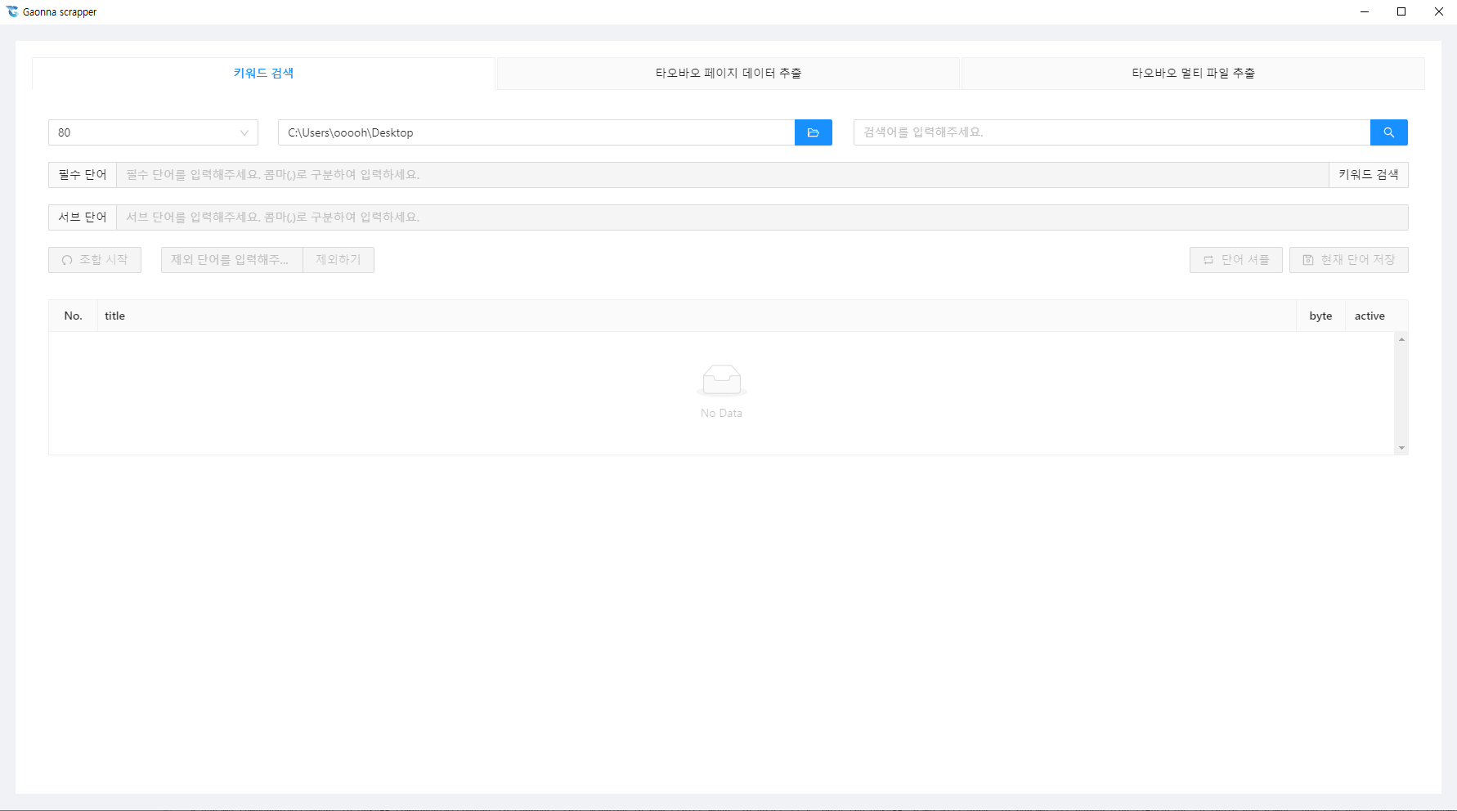The width and height of the screenshot is (1457, 811).
Task: Focus the 검색어를 입력해주세요 search field
Action: pyautogui.click(x=1112, y=132)
